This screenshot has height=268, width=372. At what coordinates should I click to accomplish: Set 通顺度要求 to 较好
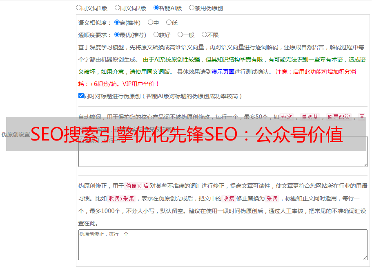tap(156, 35)
